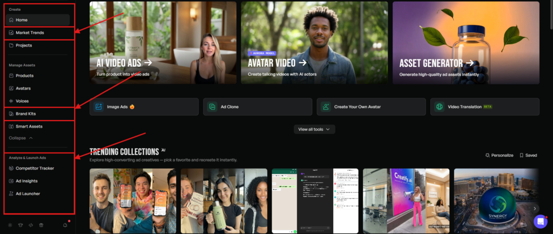Viewport: 553px width, 234px height.
Task: Click the API code brackets icon
Action: click(x=30, y=225)
